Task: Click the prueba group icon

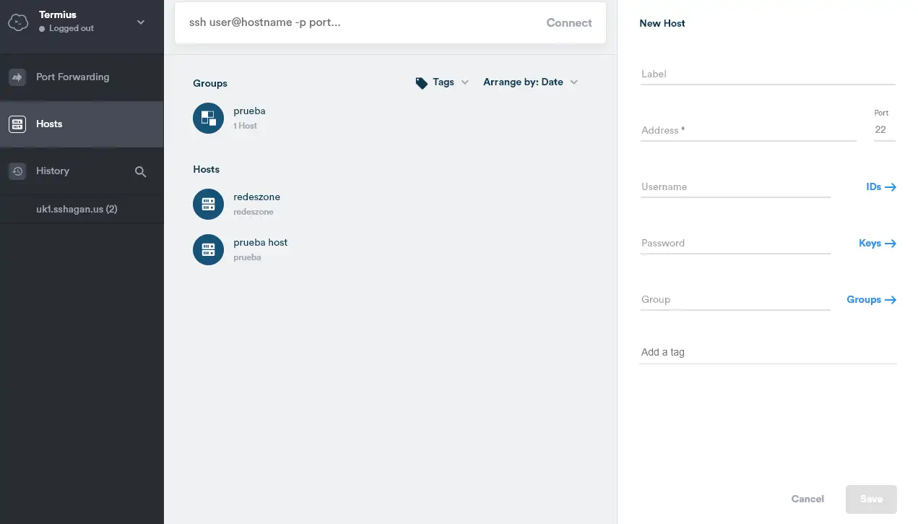Action: [208, 119]
